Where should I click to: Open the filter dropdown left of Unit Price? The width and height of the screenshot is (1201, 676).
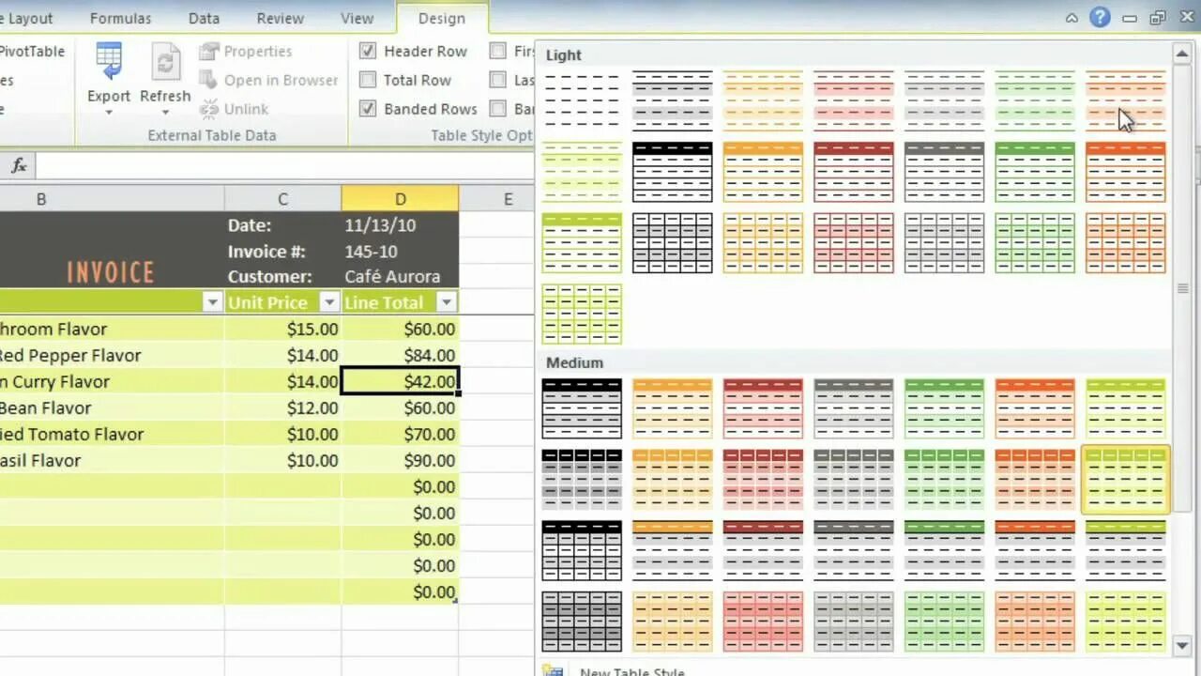(x=212, y=302)
